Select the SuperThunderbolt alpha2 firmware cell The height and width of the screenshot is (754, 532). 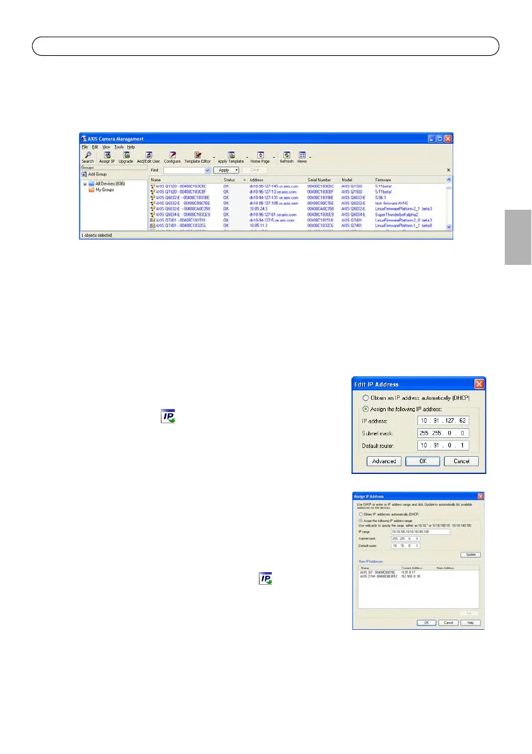point(396,214)
